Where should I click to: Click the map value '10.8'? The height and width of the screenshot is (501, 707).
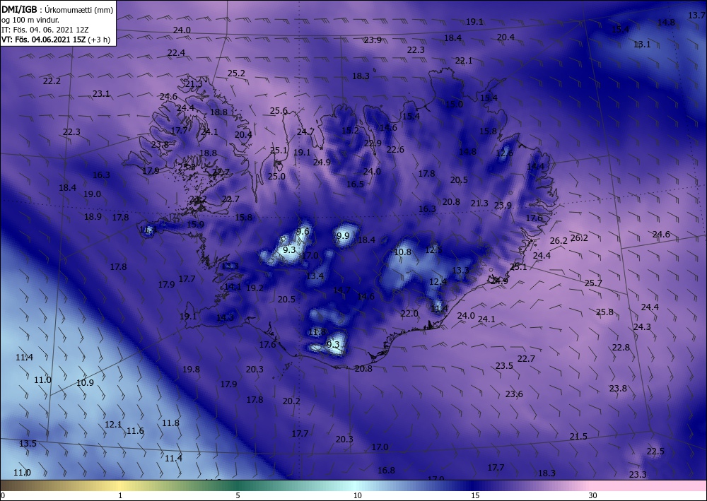click(x=402, y=252)
